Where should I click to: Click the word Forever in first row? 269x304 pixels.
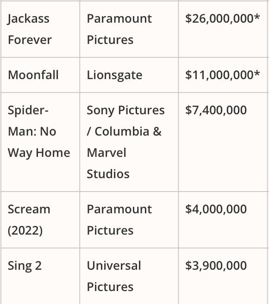[30, 40]
